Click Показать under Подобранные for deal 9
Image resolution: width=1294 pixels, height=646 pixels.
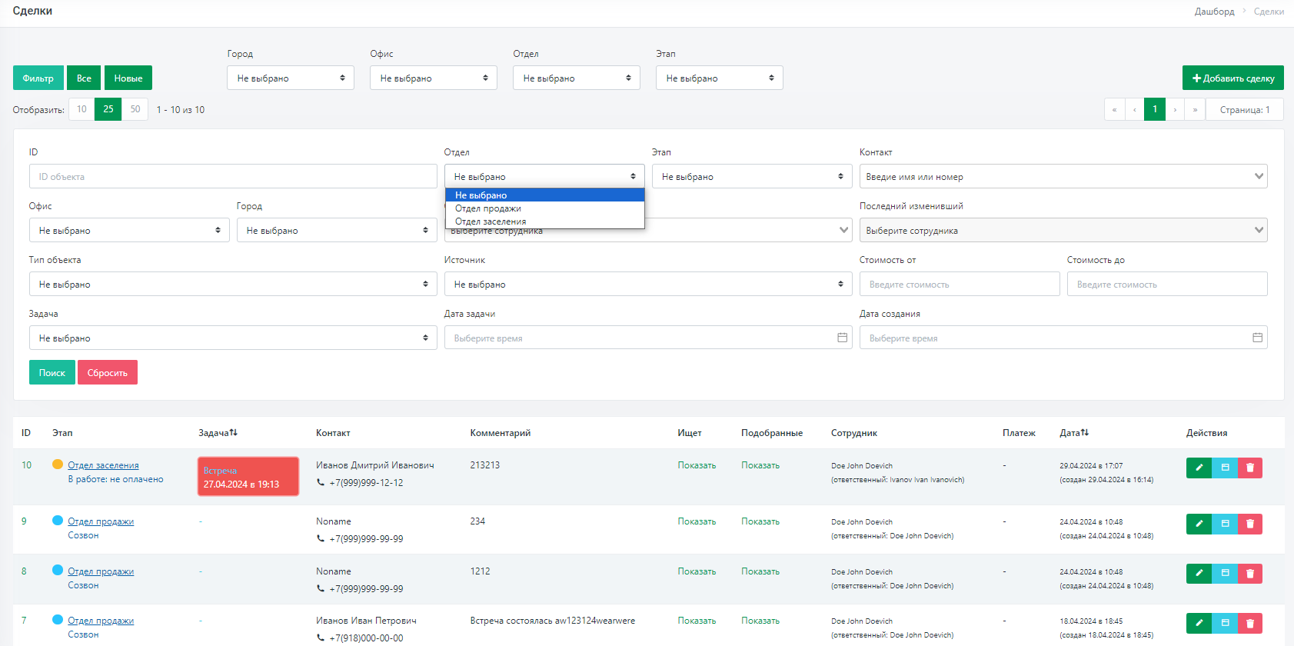(760, 521)
